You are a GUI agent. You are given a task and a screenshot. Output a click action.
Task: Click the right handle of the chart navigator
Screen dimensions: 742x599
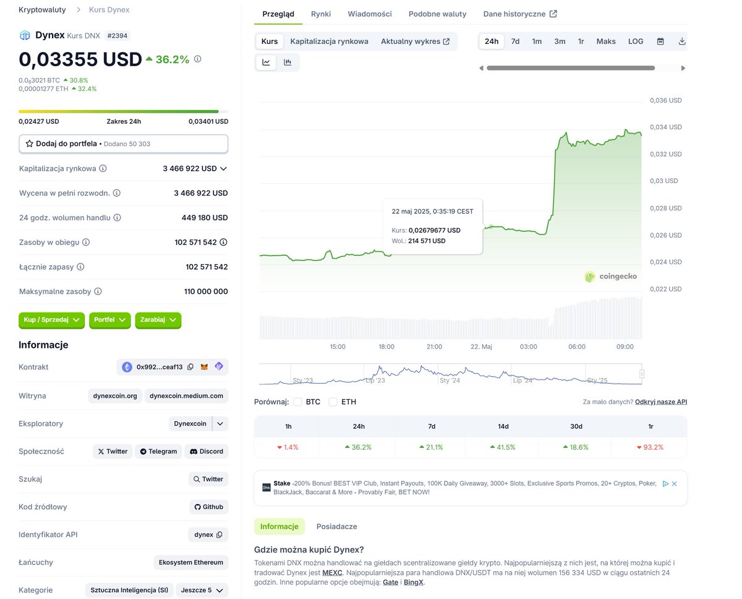[x=642, y=374]
